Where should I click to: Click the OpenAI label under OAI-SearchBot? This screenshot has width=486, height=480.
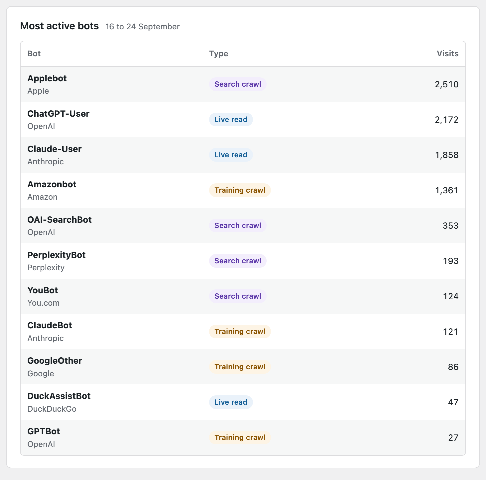point(41,232)
